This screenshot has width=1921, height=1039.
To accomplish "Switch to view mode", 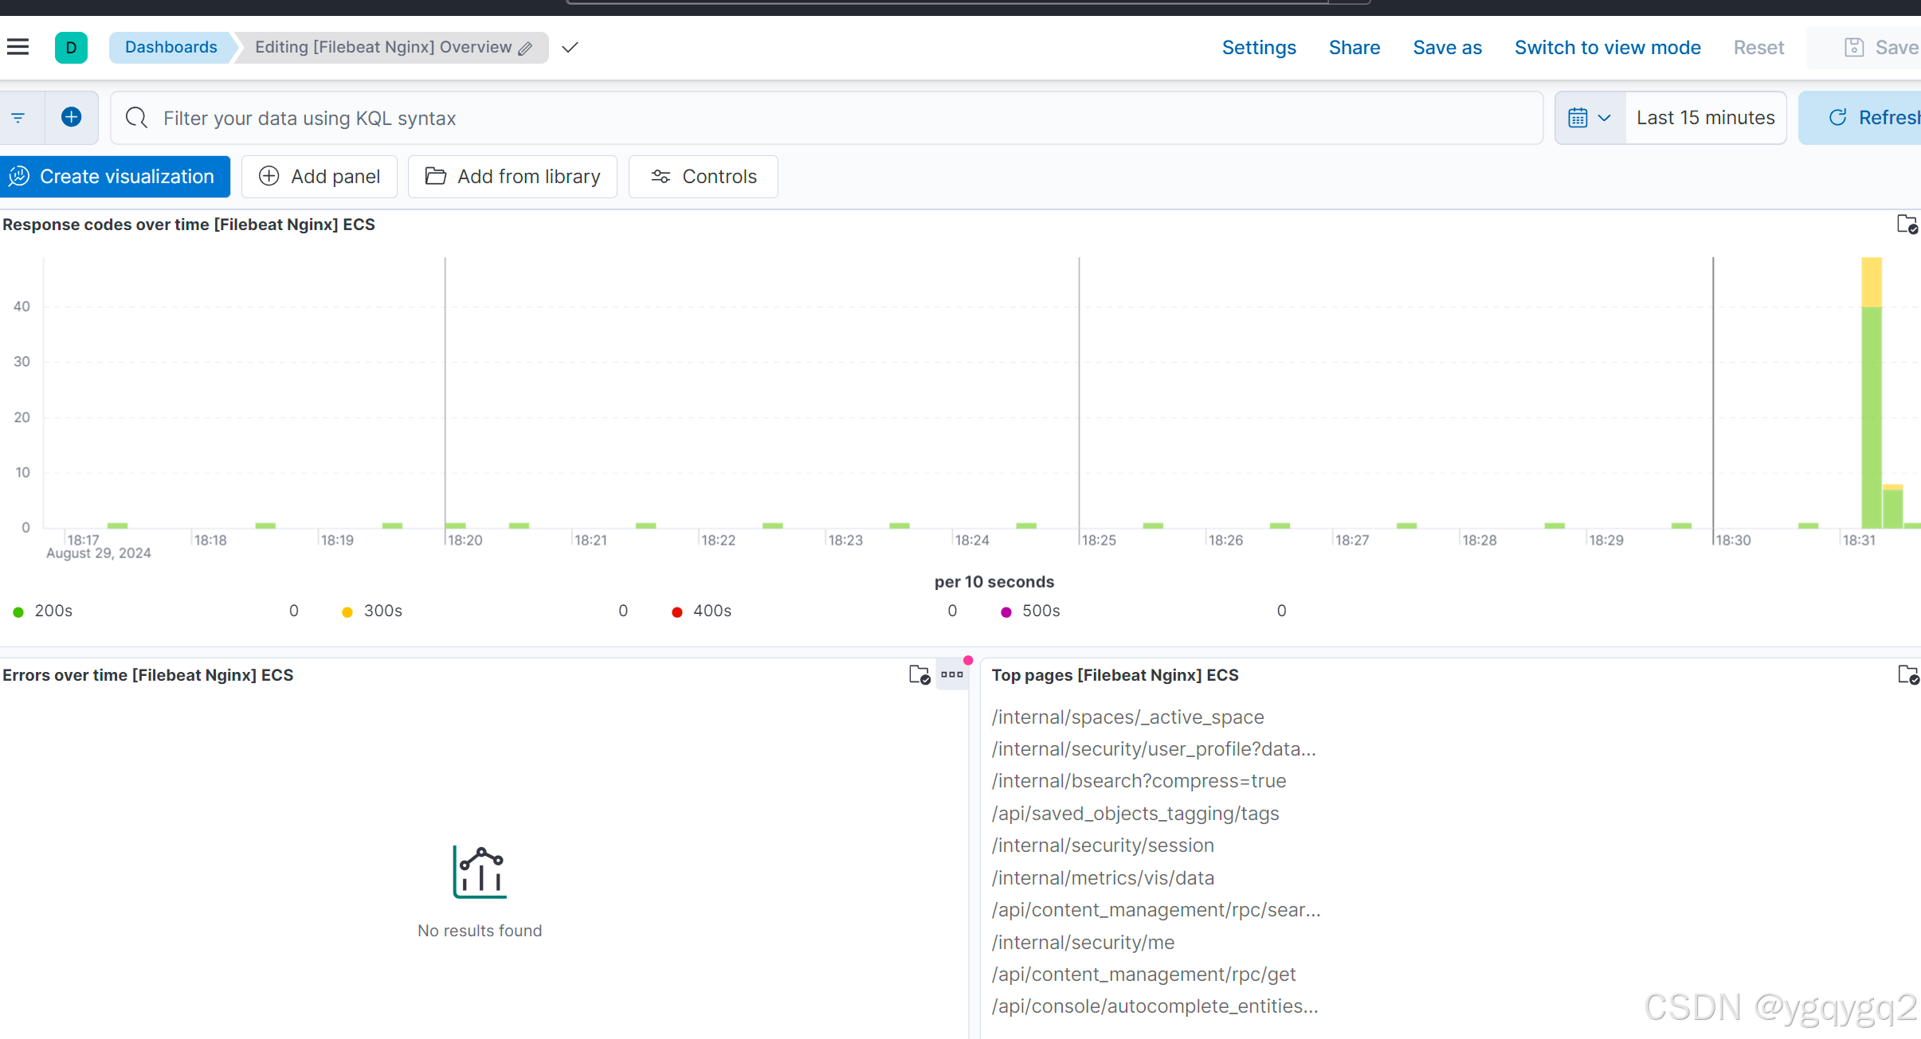I will point(1607,48).
